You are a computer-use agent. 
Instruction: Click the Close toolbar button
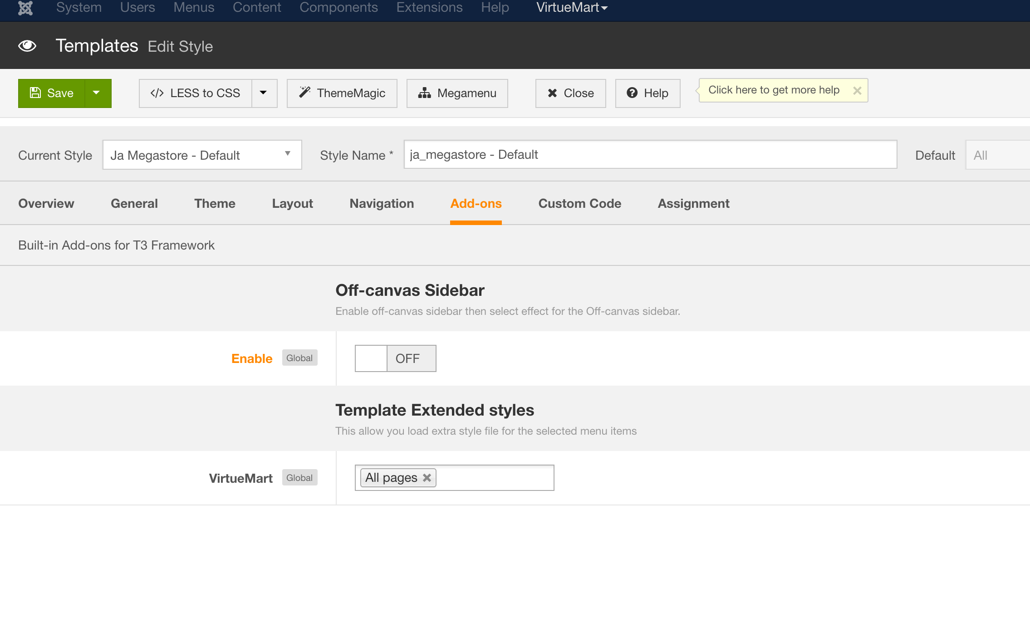point(570,93)
